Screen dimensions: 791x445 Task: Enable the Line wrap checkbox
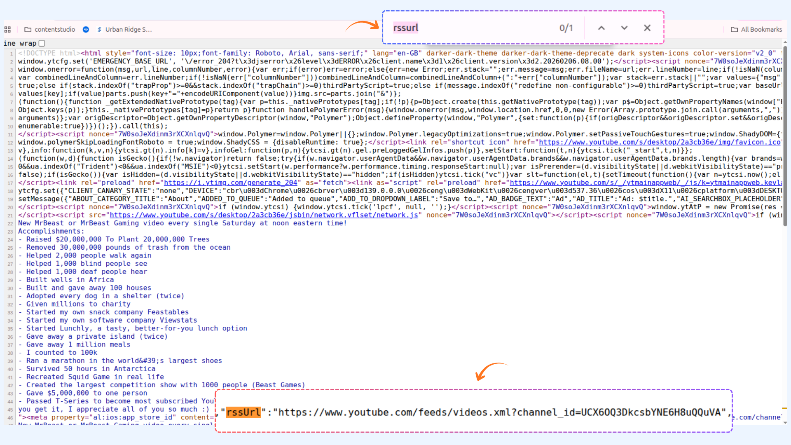click(x=42, y=43)
